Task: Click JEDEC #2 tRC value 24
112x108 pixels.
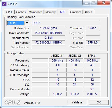Action: click(75, 84)
